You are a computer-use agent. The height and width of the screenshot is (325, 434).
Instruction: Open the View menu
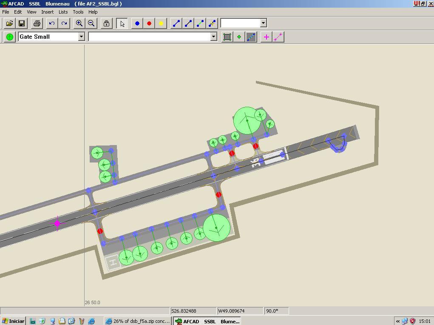pos(31,12)
